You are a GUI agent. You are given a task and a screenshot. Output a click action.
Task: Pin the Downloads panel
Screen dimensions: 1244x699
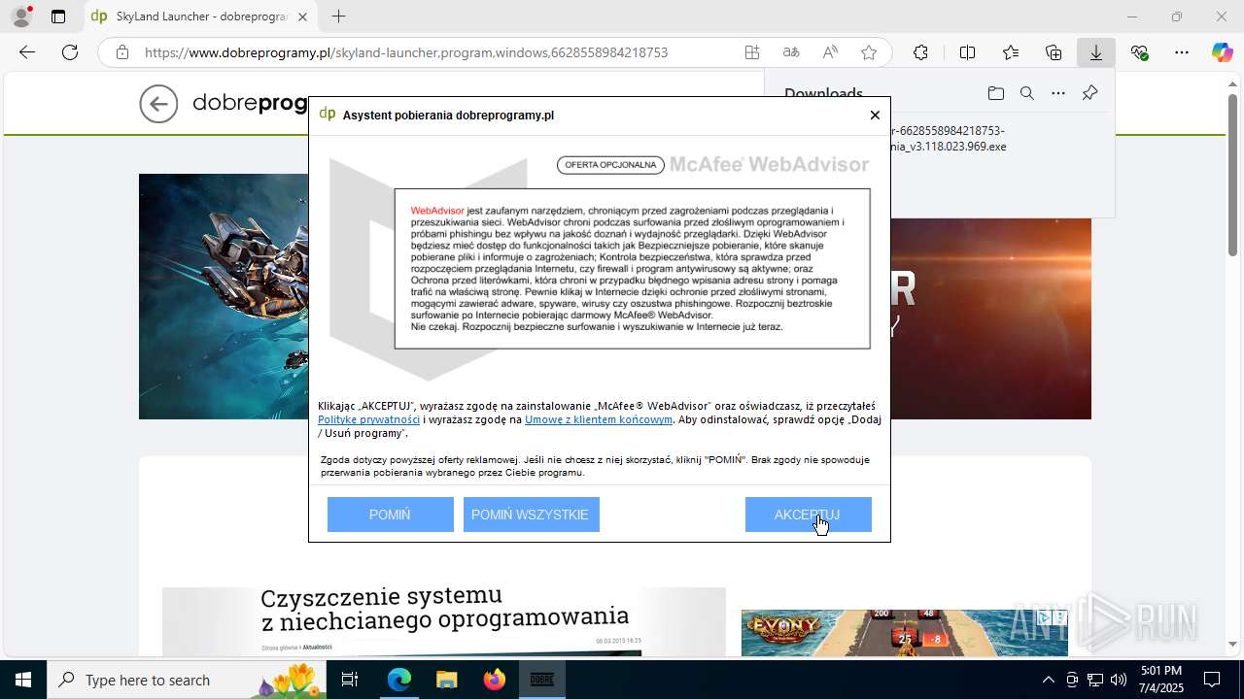click(x=1089, y=93)
